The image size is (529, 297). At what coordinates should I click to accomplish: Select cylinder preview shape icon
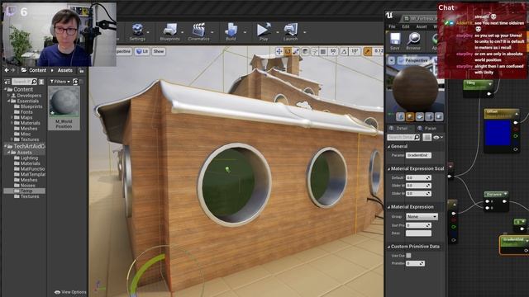(400, 116)
